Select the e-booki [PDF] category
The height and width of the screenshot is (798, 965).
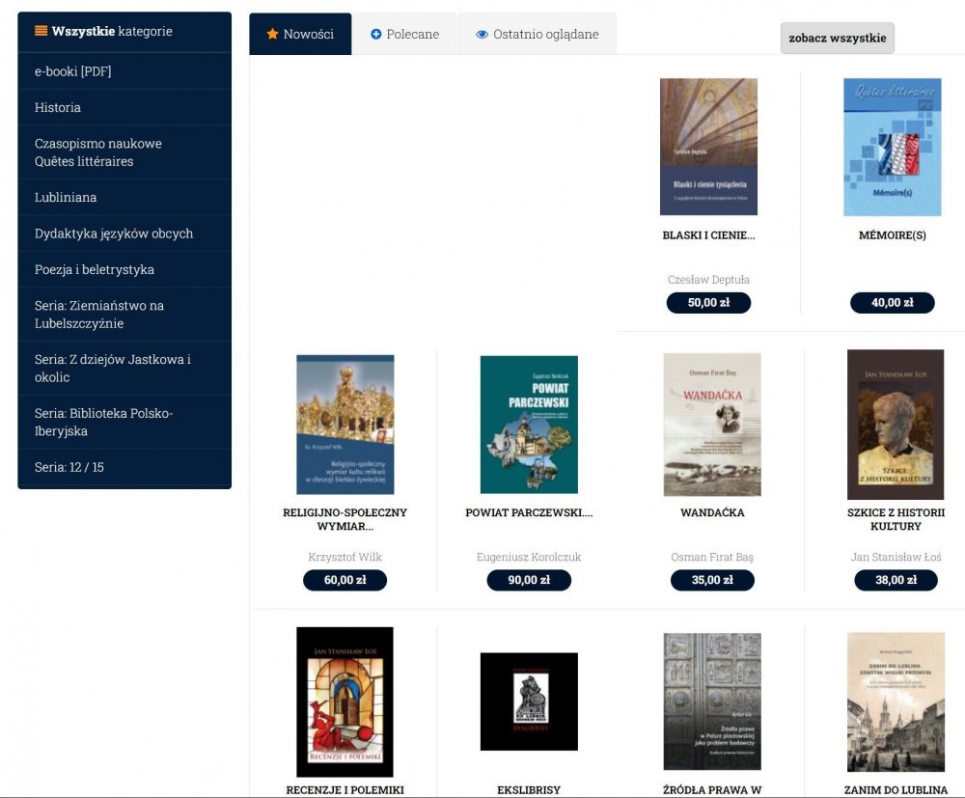pos(124,71)
